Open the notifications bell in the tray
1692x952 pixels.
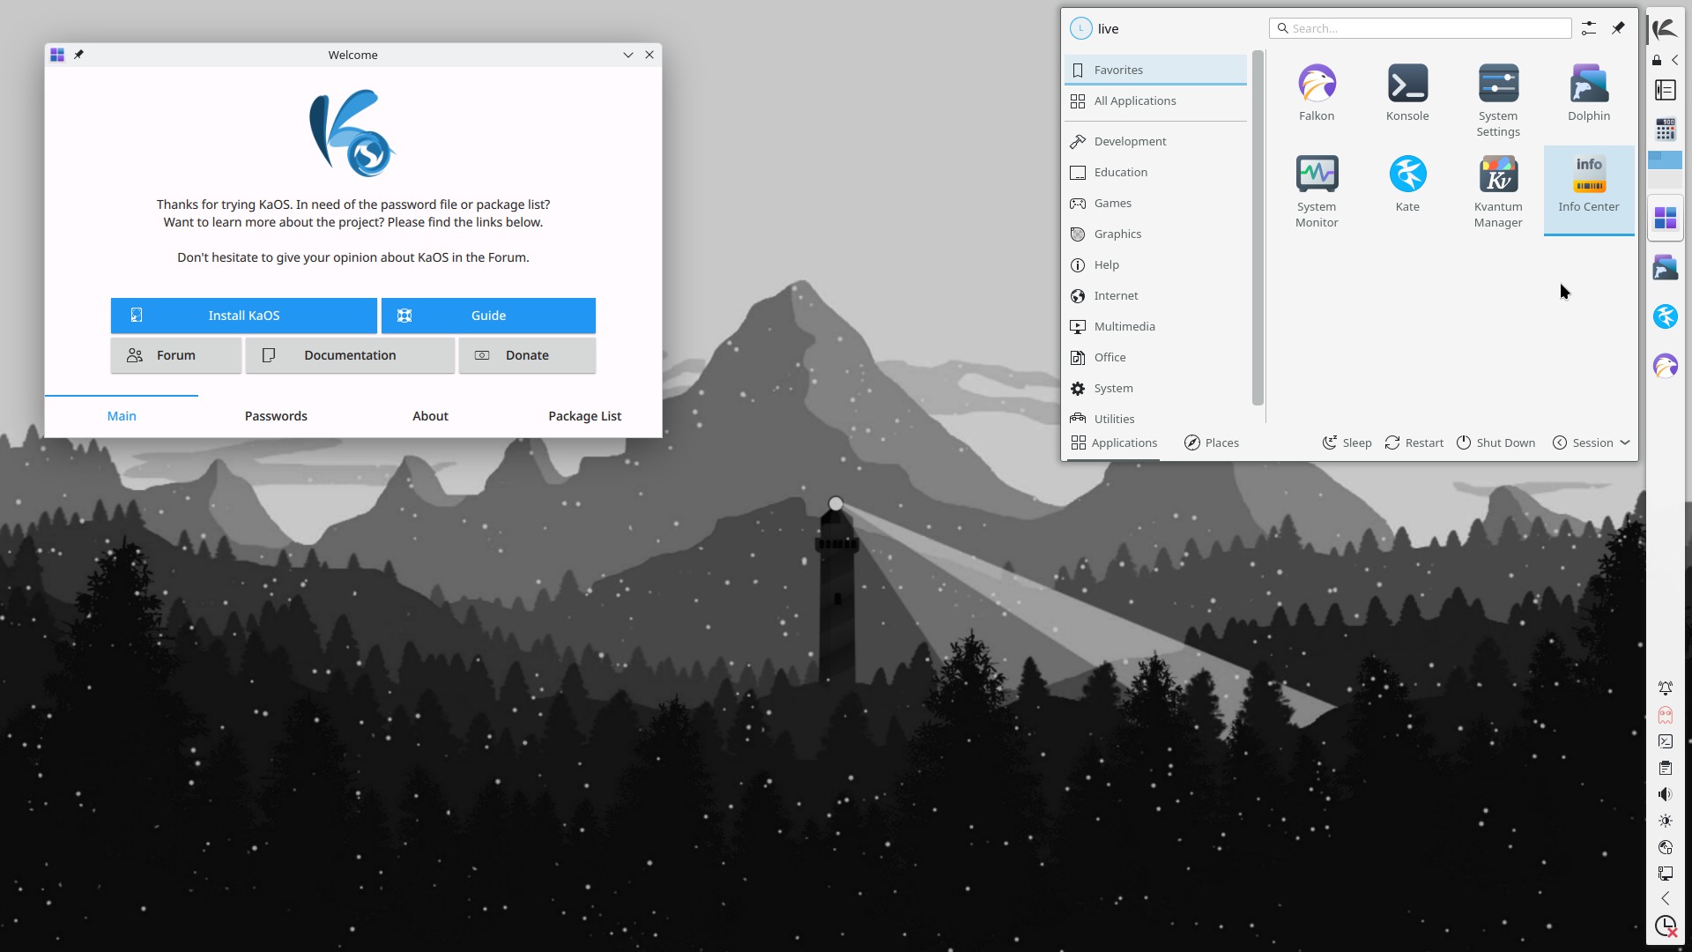pos(1665,688)
